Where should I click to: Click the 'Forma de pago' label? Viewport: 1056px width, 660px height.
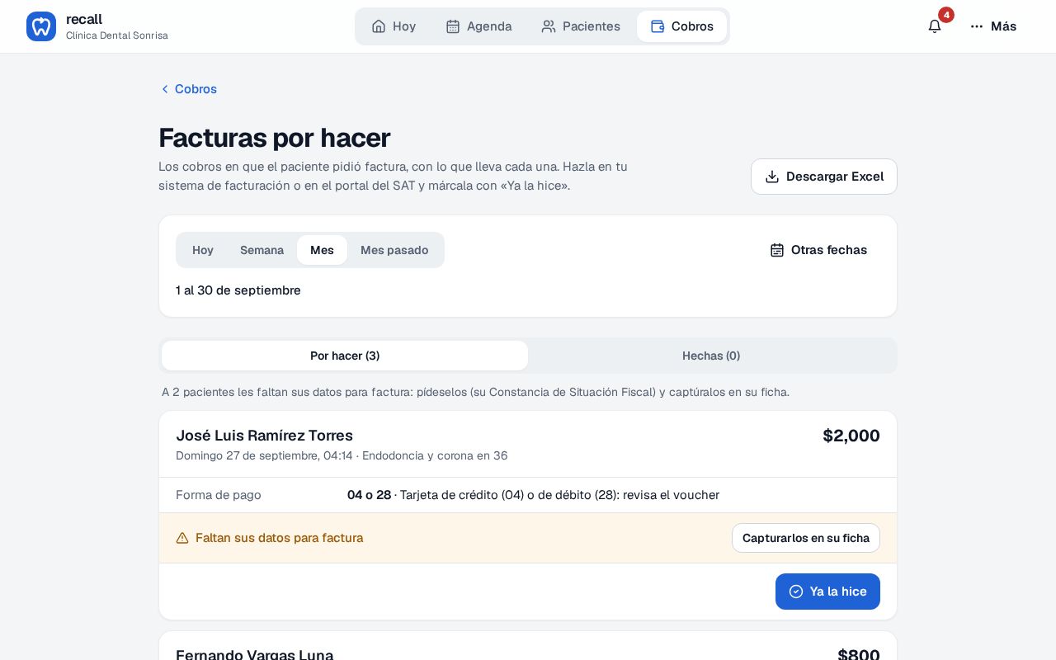(x=219, y=495)
